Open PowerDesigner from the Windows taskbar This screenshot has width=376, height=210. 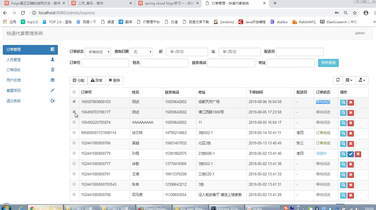click(154, 208)
